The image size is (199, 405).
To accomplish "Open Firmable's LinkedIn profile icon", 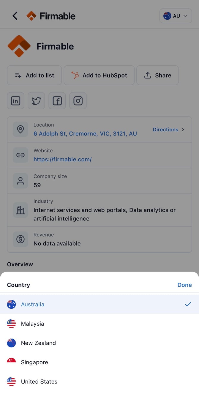I will tap(15, 101).
